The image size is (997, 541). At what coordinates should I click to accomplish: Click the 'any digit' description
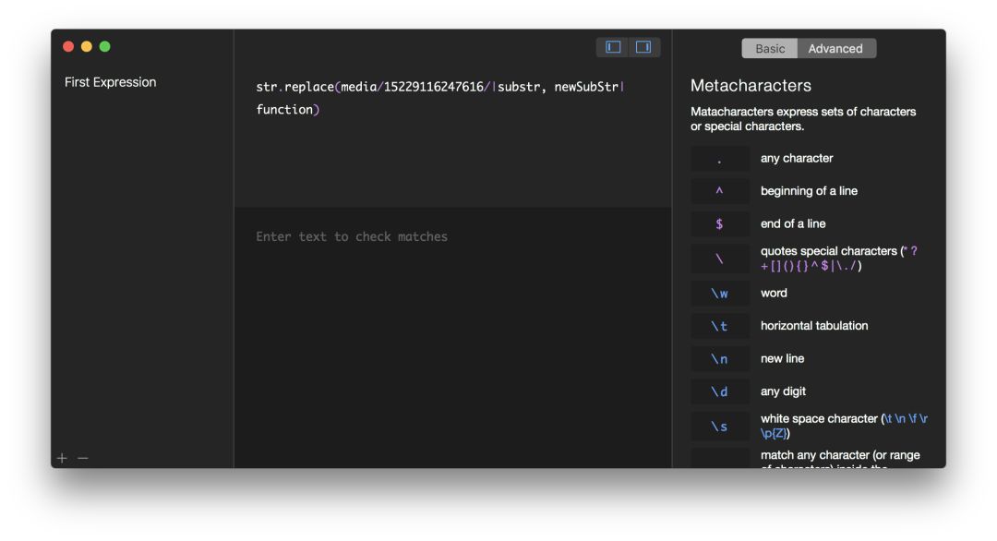tap(783, 391)
